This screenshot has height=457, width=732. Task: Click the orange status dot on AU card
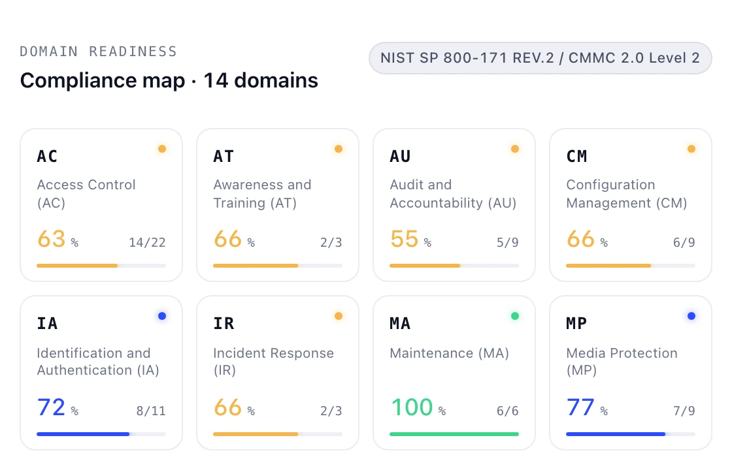click(x=515, y=149)
